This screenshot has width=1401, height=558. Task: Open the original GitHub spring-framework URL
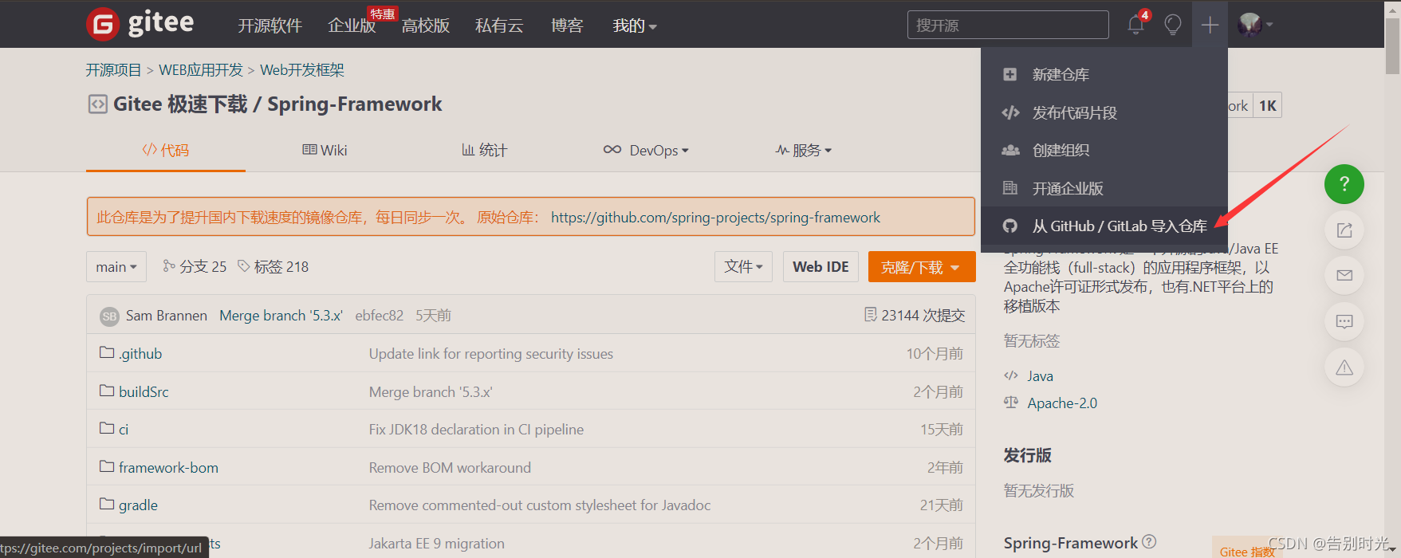click(x=715, y=218)
